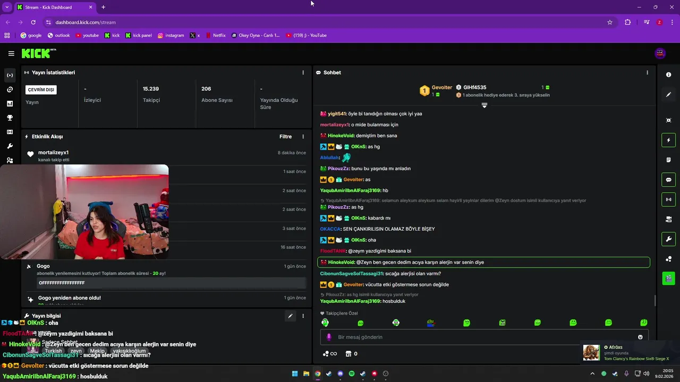The image size is (680, 382).
Task: Open the Filtre option in activity feed
Action: click(285, 137)
